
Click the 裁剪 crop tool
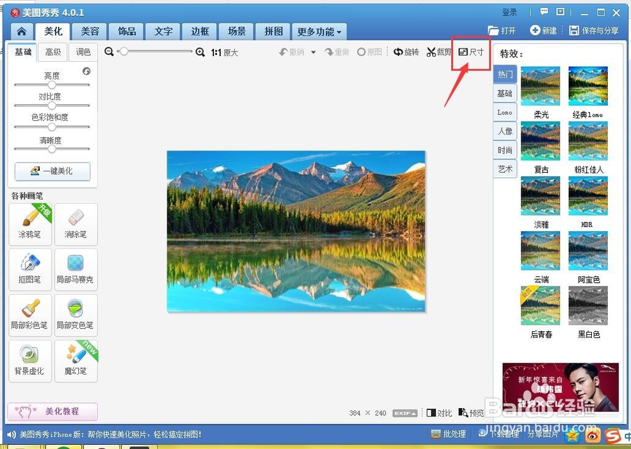coord(439,52)
